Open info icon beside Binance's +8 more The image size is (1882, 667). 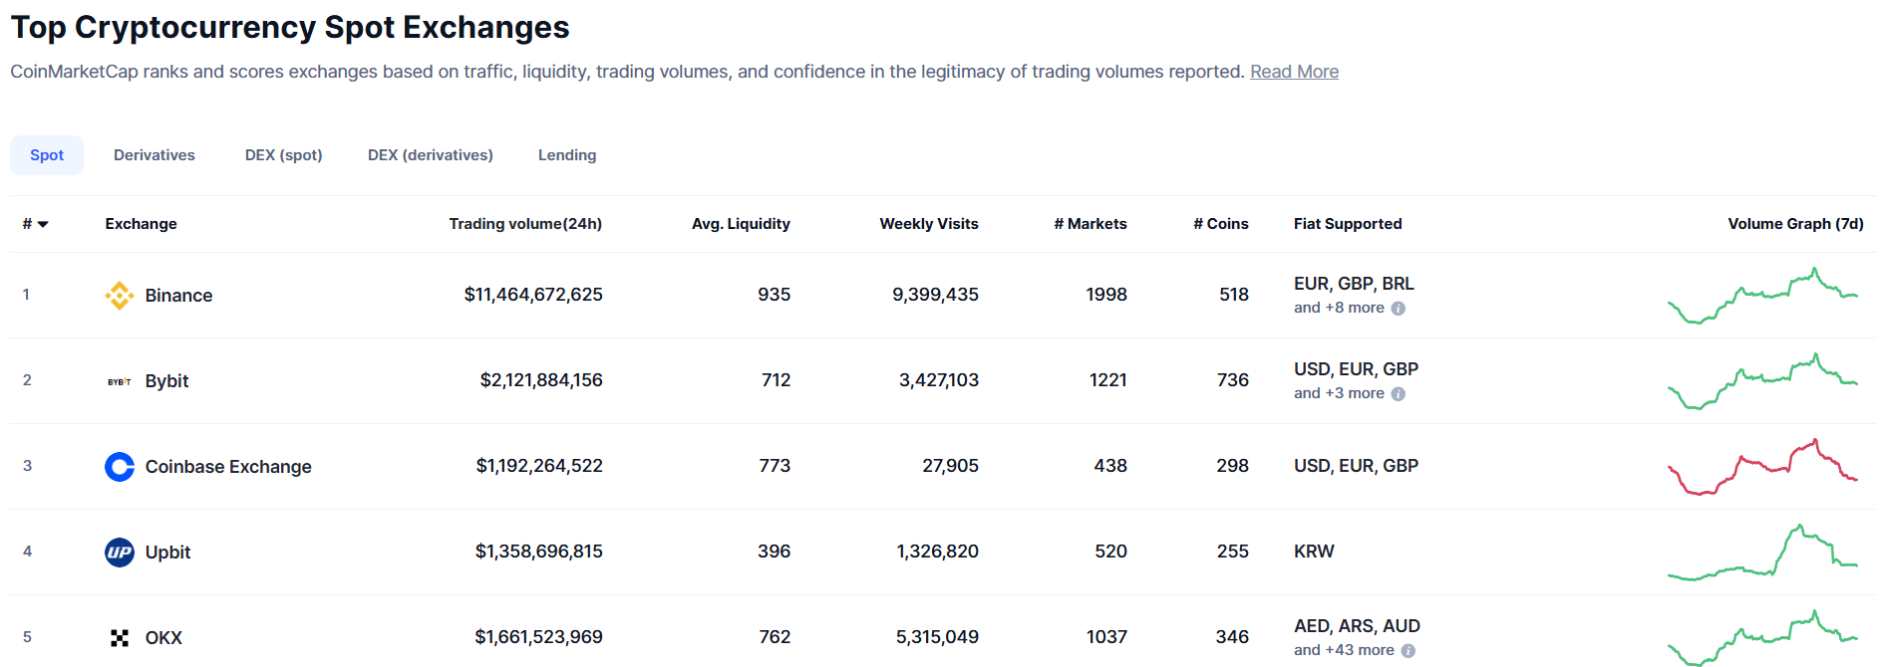[x=1399, y=309]
